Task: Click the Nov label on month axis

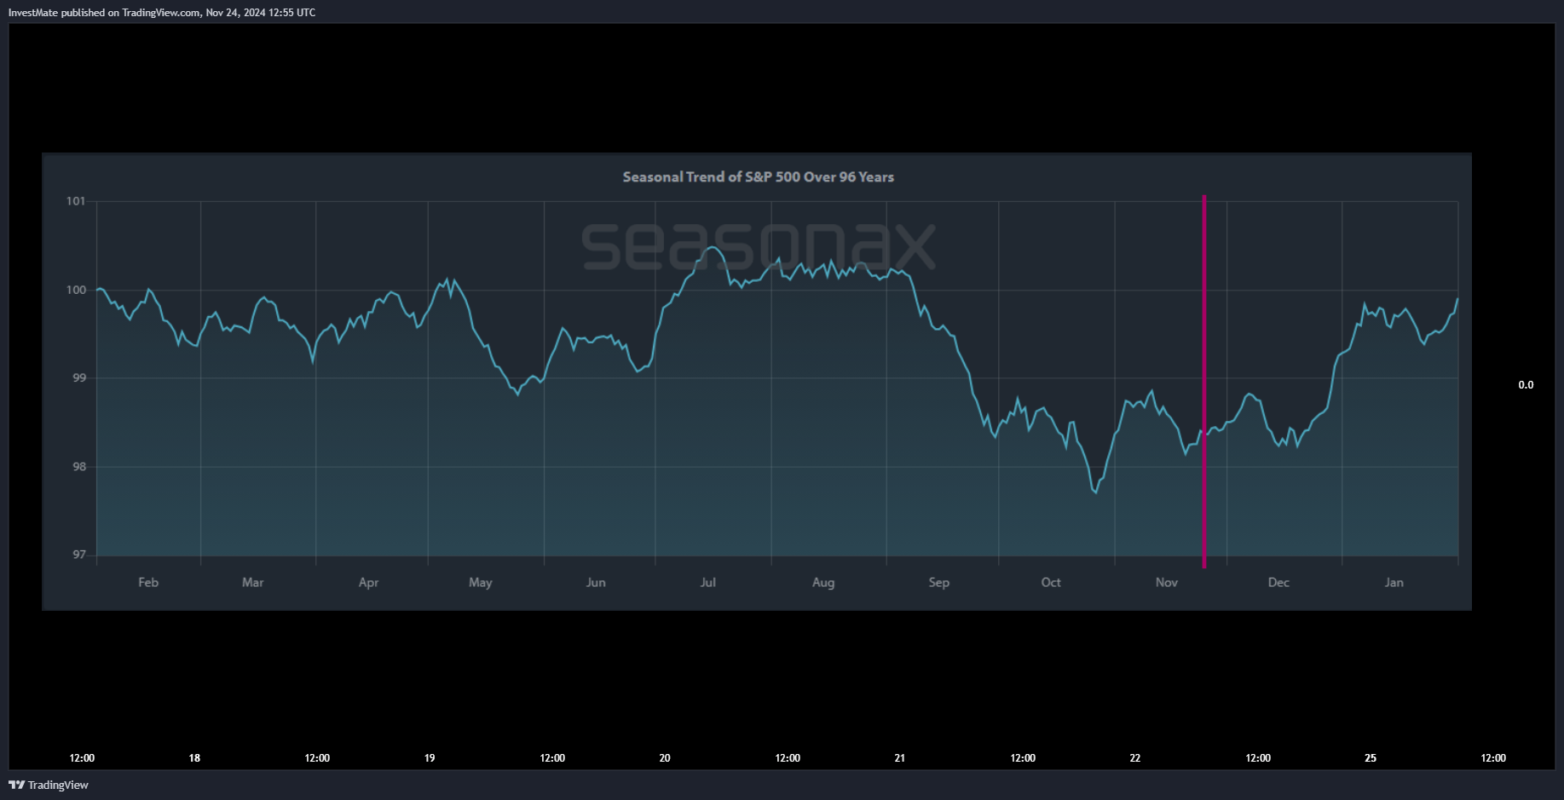Action: click(x=1167, y=583)
